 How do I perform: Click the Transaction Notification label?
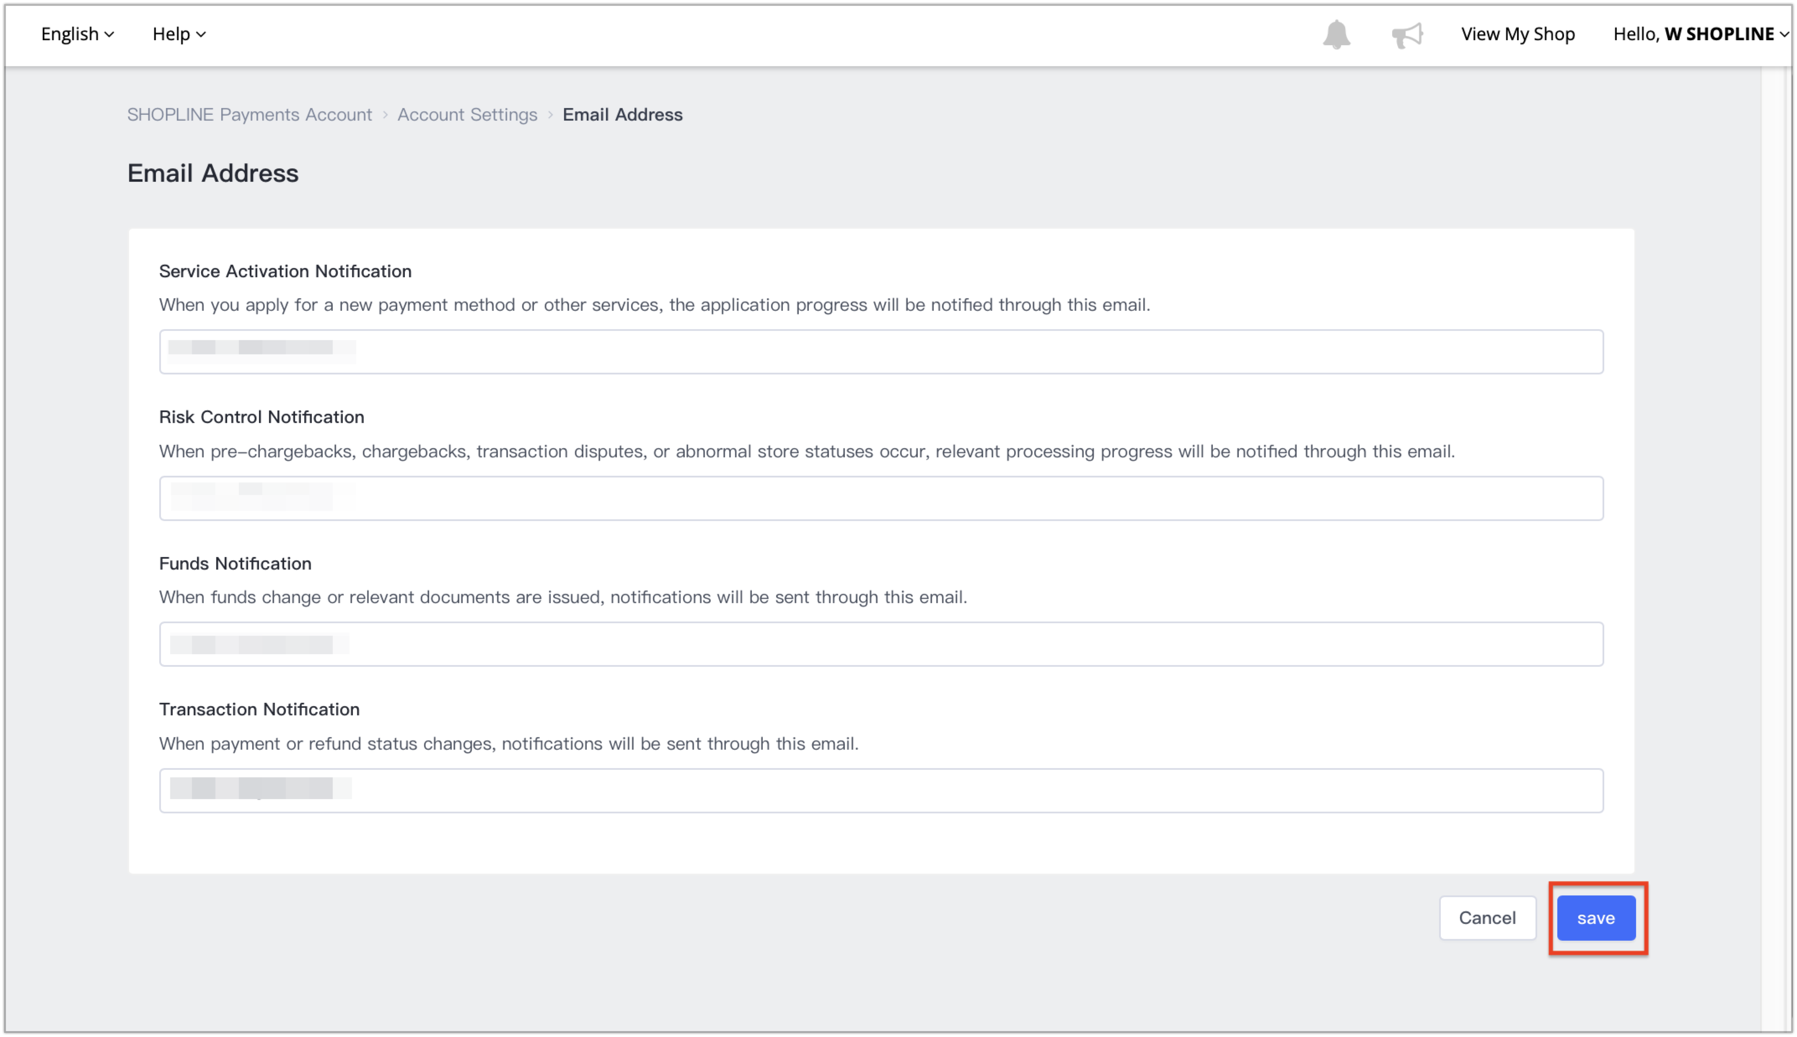(x=259, y=709)
